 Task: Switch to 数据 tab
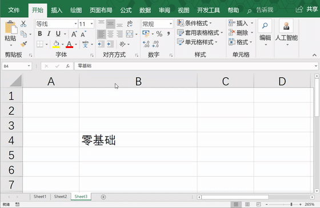(145, 10)
